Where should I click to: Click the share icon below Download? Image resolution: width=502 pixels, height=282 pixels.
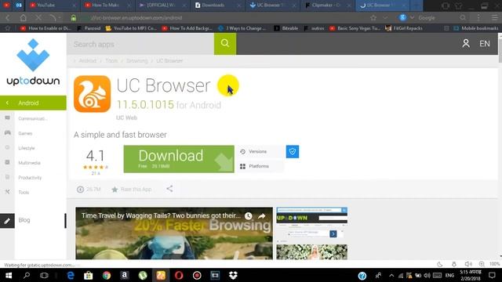(x=169, y=189)
